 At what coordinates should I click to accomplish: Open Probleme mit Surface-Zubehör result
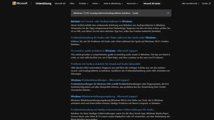(106, 64)
